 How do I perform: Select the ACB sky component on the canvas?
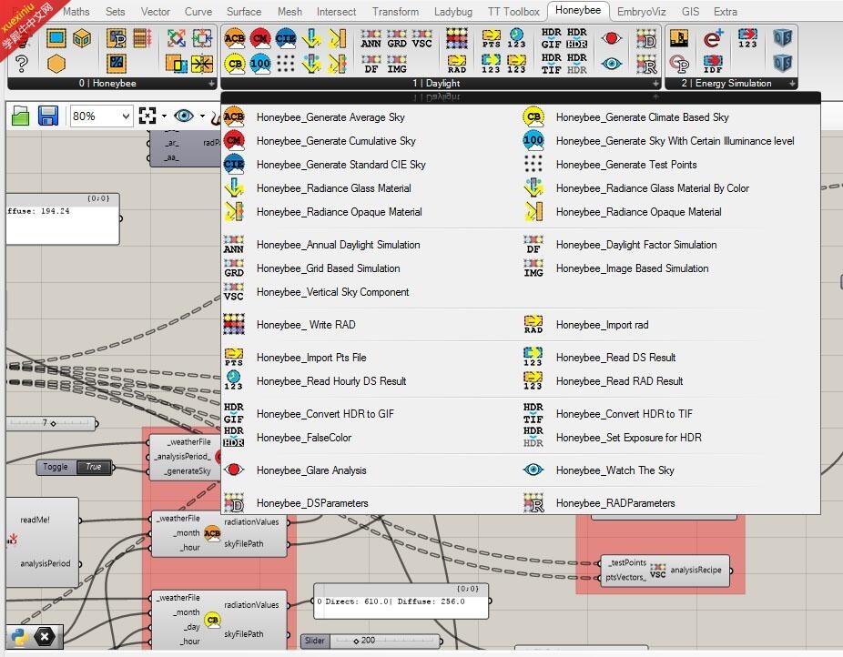220,533
